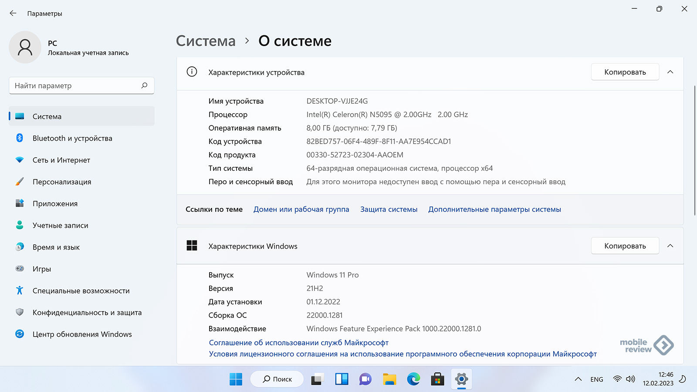Open Chat (Teams) in the taskbar

[365, 379]
